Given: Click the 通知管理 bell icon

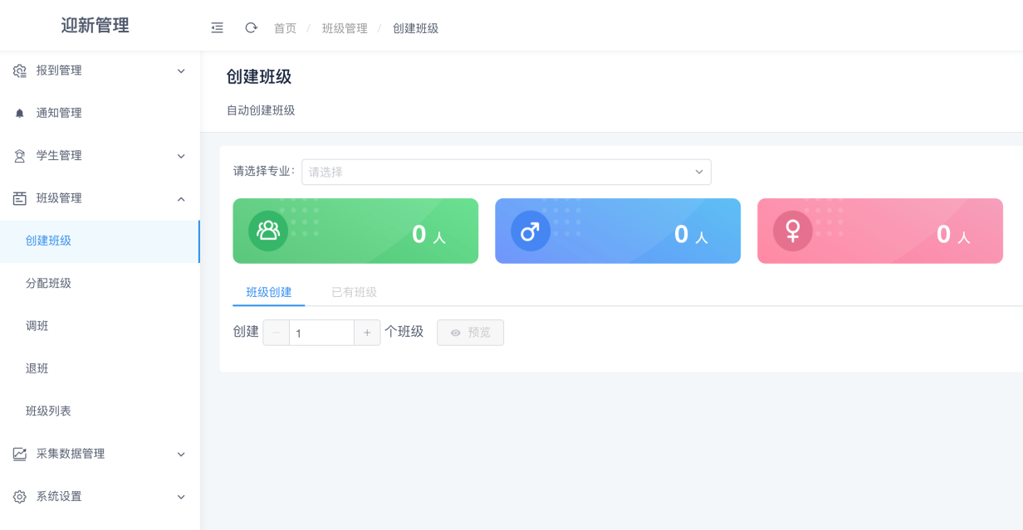Looking at the screenshot, I should coord(18,113).
